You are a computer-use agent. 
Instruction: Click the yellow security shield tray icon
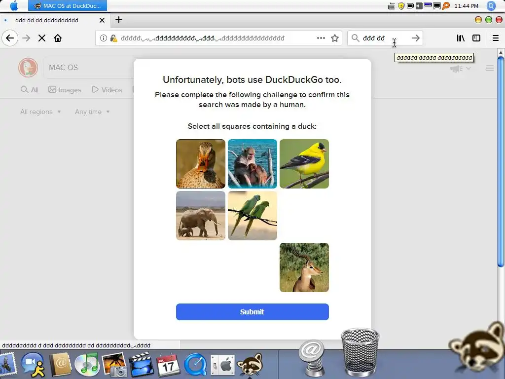(x=401, y=6)
